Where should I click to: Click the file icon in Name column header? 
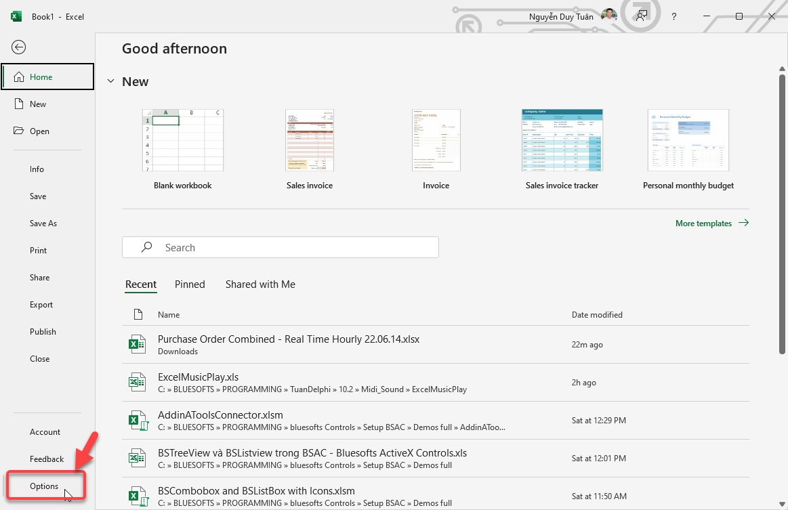[x=138, y=314]
